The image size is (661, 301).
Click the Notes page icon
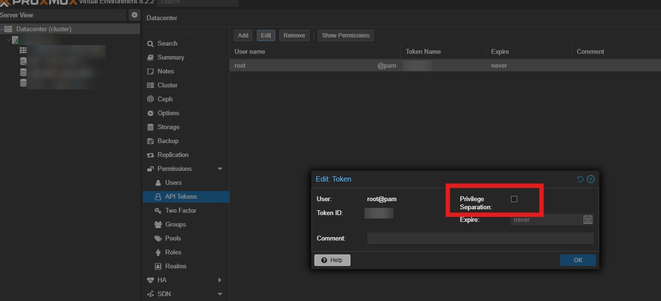(150, 72)
